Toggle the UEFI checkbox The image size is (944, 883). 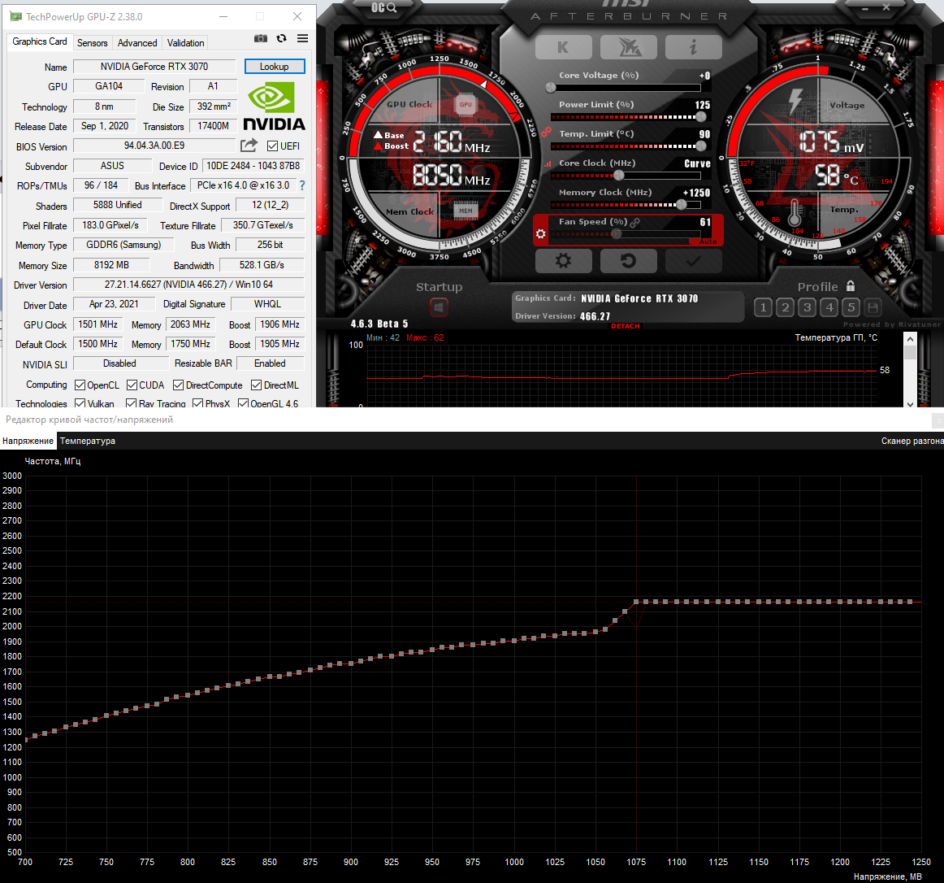(x=272, y=146)
